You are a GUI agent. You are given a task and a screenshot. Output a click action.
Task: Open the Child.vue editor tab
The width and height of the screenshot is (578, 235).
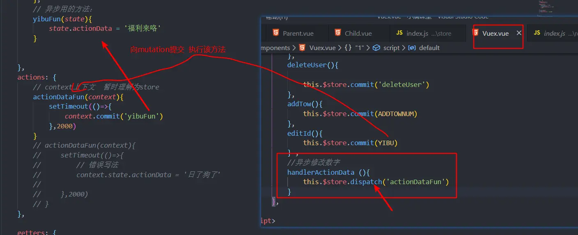358,33
